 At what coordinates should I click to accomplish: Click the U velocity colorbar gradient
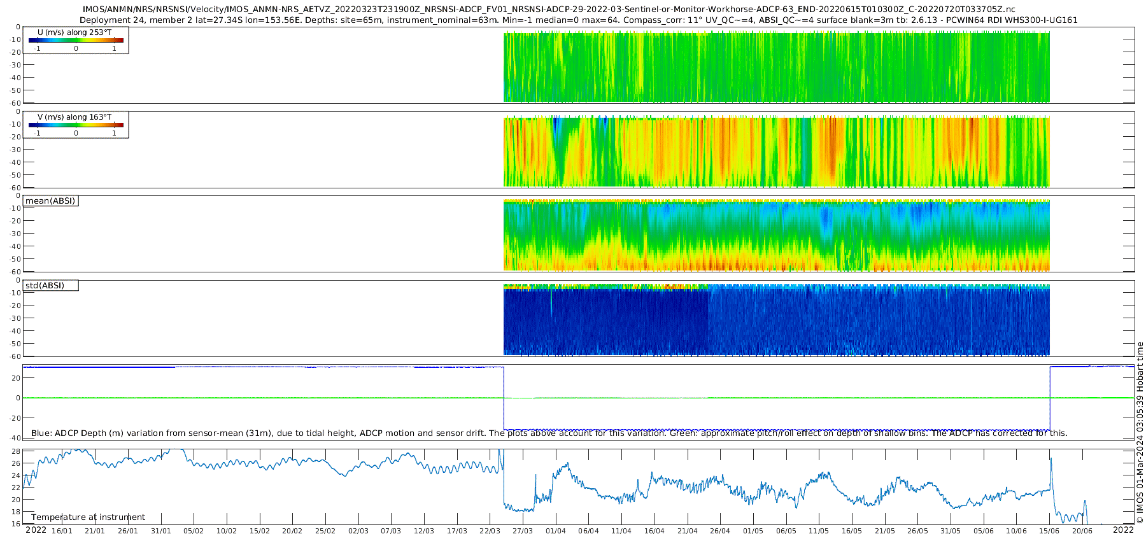click(x=76, y=41)
